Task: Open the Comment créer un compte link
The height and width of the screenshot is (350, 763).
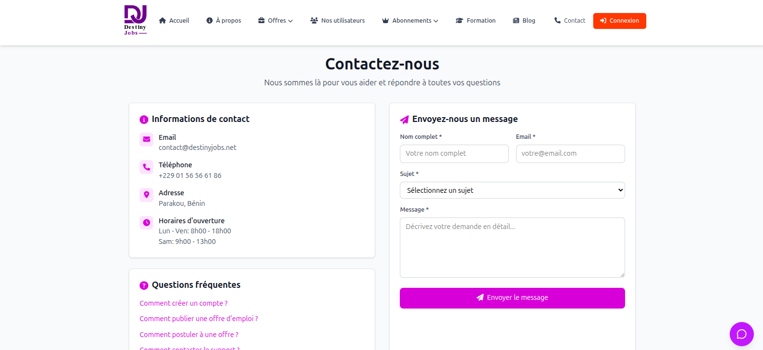Action: coord(184,303)
